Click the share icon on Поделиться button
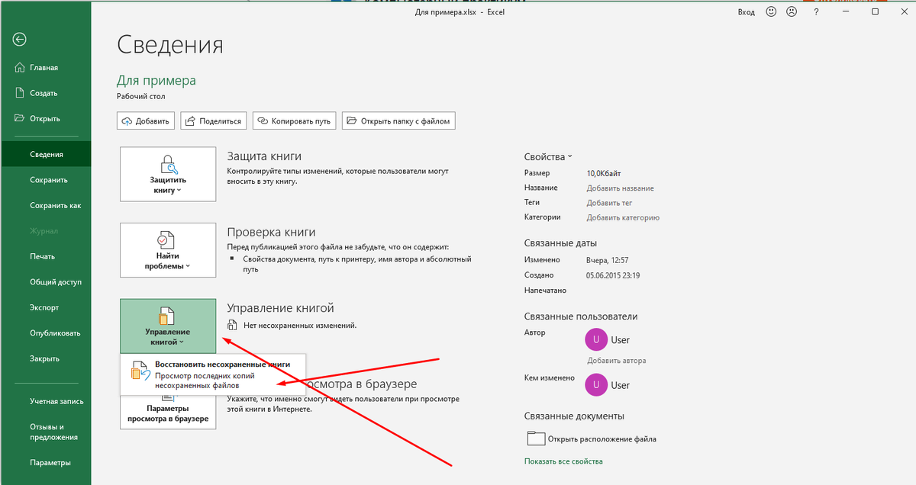The height and width of the screenshot is (485, 916). (190, 120)
